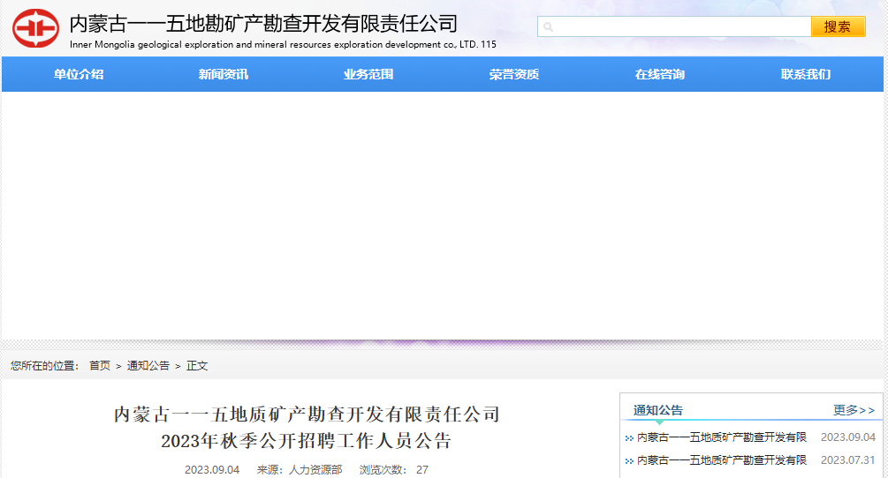Open the 新闻资讯 menu
Image resolution: width=888 pixels, height=478 pixels.
[x=224, y=74]
